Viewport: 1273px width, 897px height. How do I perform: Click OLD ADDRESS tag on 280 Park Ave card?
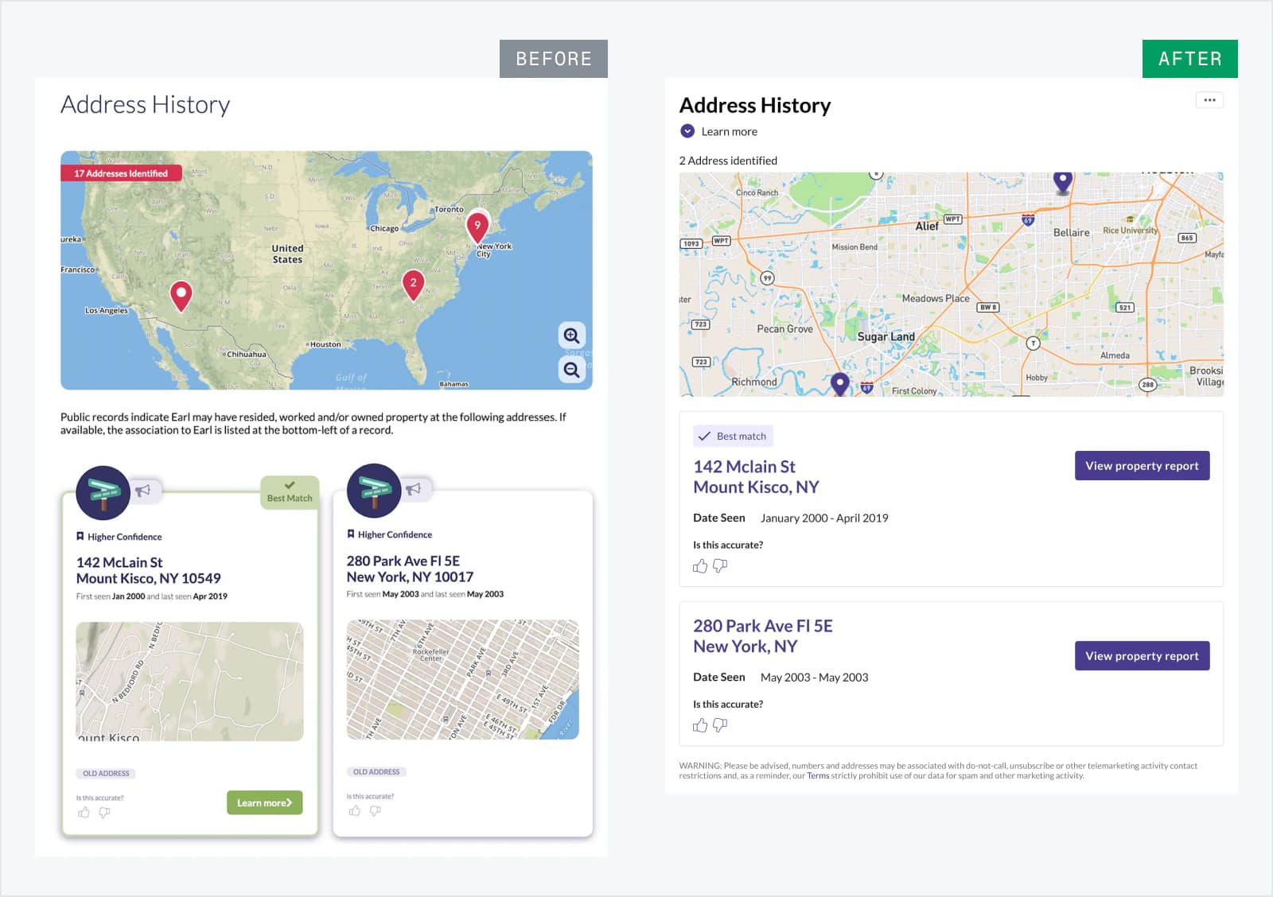pyautogui.click(x=376, y=771)
